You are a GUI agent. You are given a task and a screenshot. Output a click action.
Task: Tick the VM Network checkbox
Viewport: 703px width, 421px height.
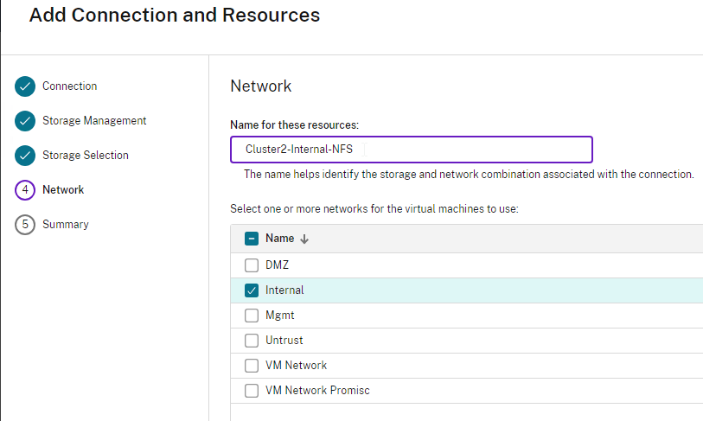(x=252, y=366)
